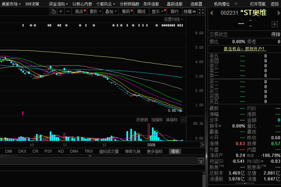The image size is (281, 187).
Task: Switch to the TRIX indicator tab
Action: click(x=89, y=152)
